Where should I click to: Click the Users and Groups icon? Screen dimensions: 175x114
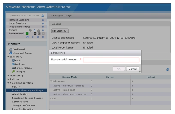tap(11, 53)
